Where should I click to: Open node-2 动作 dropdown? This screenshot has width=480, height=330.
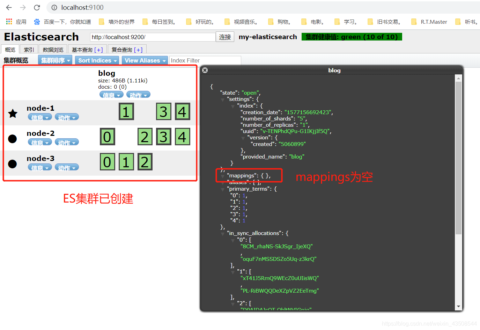point(67,142)
